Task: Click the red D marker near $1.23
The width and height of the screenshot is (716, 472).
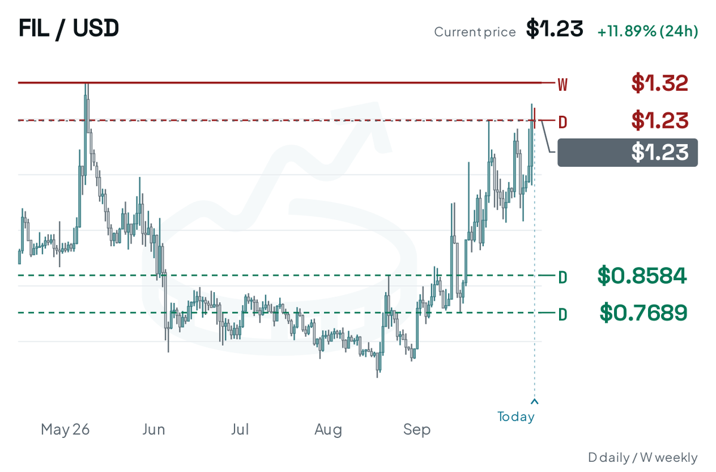Action: (562, 122)
